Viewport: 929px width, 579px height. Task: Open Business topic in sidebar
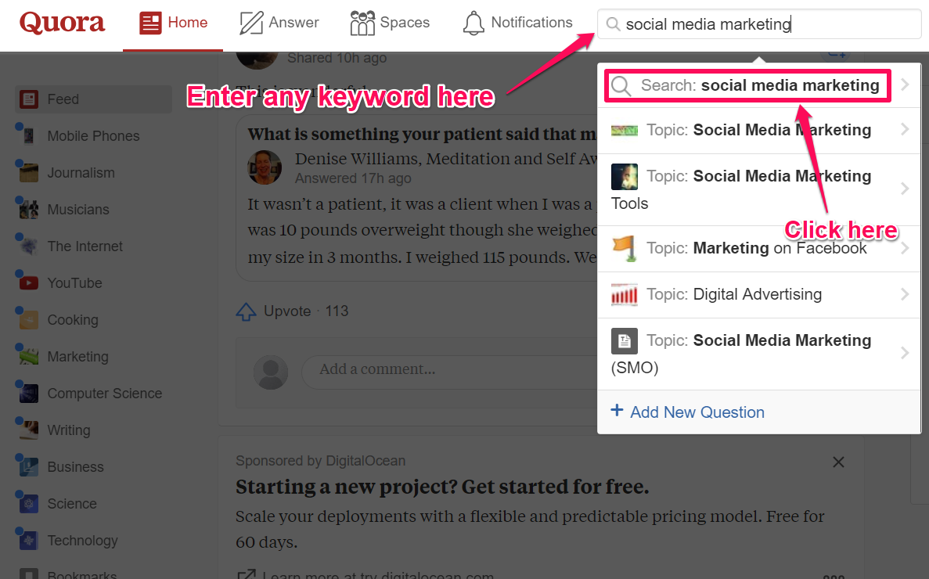[75, 466]
